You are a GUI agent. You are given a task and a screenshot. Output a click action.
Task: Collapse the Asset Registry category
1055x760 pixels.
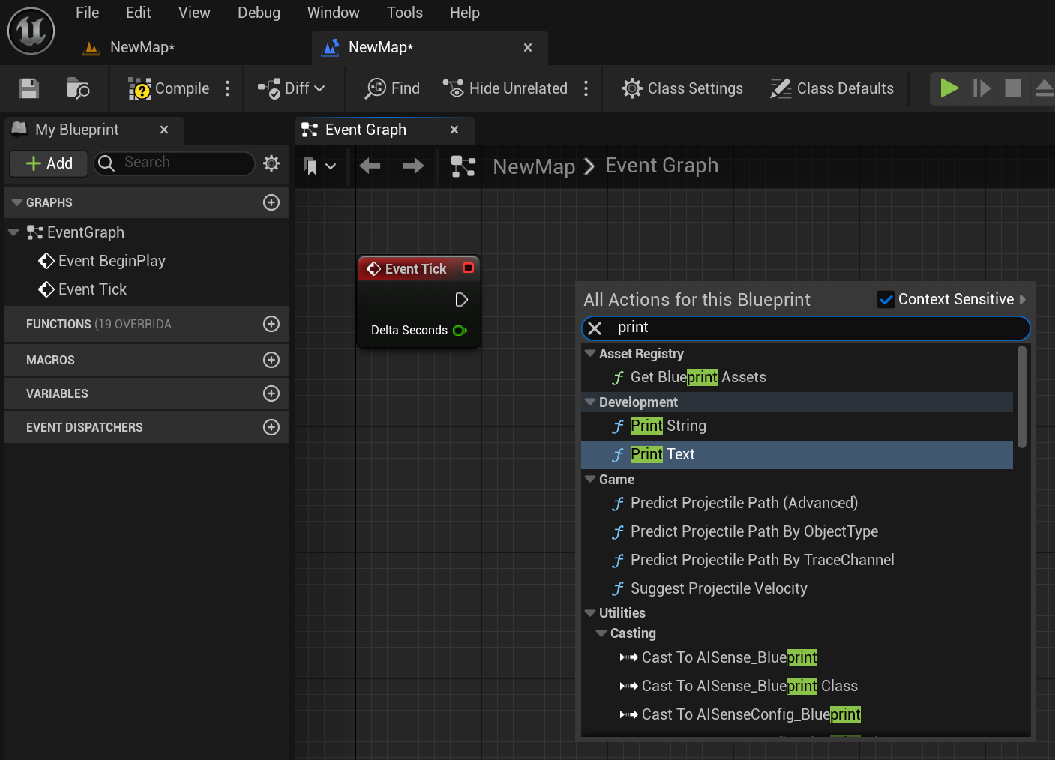590,353
